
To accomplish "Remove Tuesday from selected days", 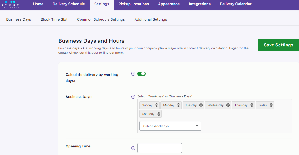I will point(201,105).
